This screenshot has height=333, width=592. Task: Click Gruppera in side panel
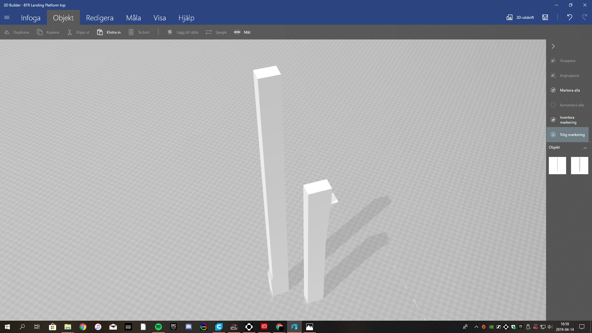click(567, 61)
